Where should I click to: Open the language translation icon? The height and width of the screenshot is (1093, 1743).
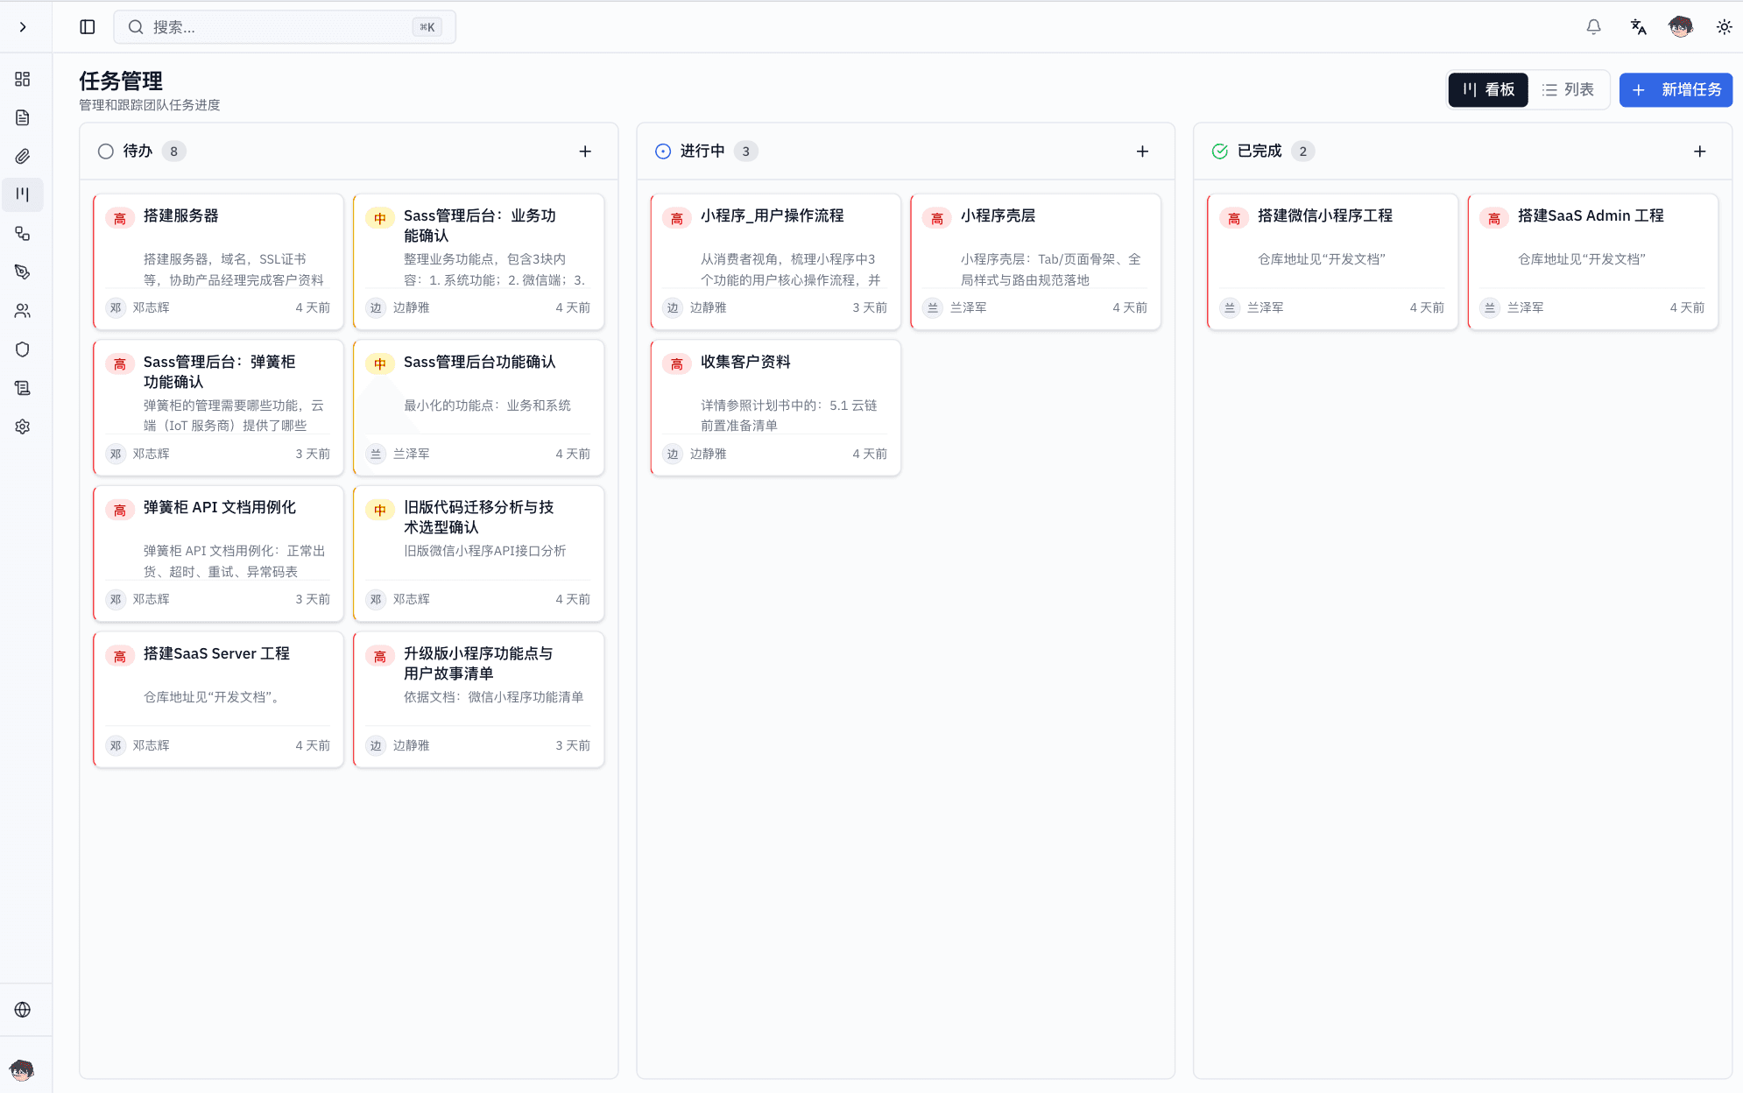(1638, 27)
